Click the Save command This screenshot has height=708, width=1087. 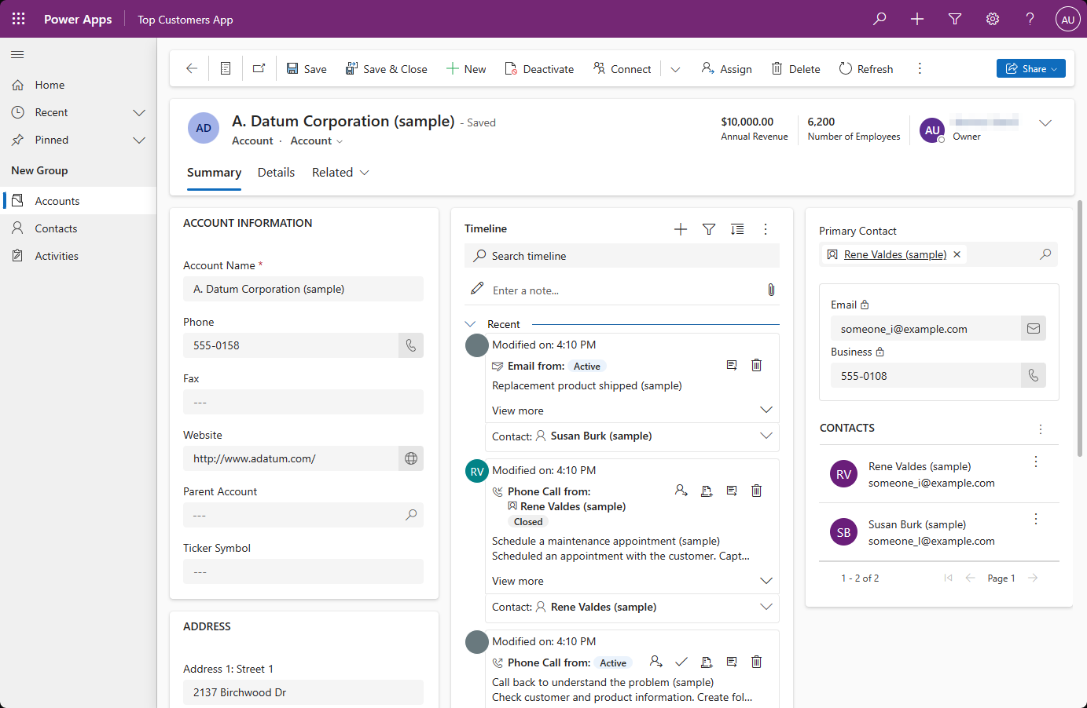(x=307, y=69)
